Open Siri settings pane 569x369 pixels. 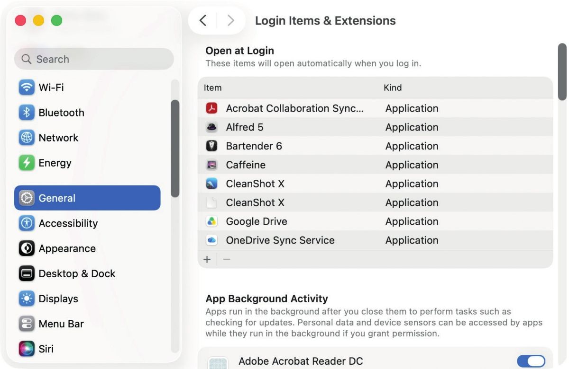coord(87,349)
